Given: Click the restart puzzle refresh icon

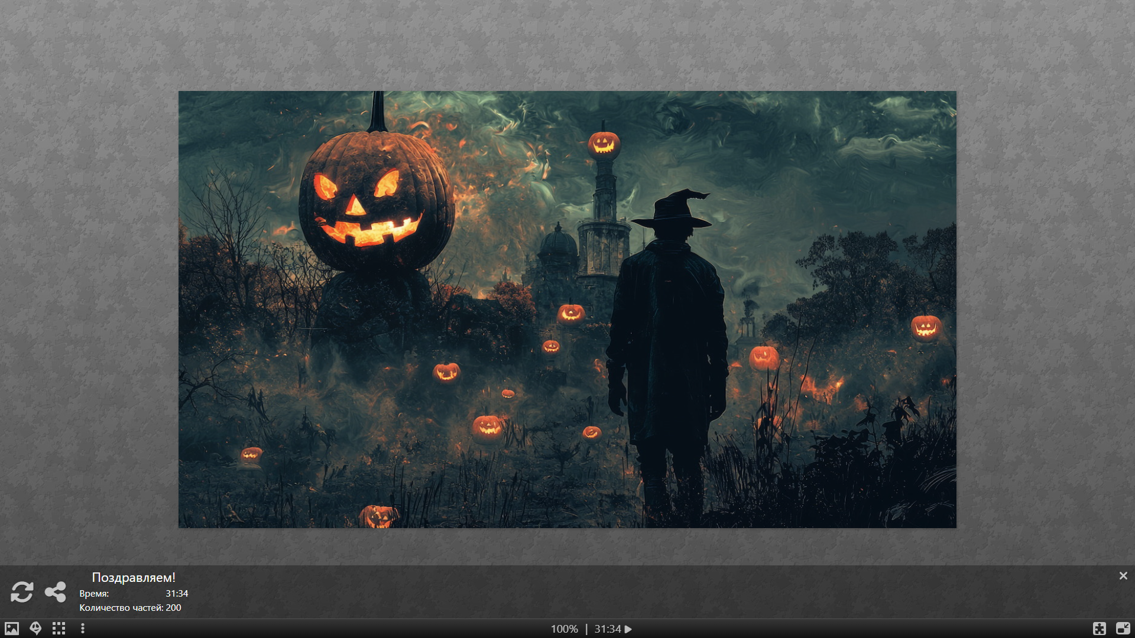Looking at the screenshot, I should pos(22,592).
